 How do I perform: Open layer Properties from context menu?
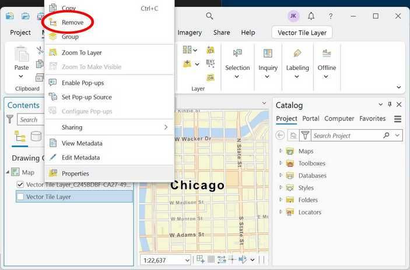(x=110, y=173)
